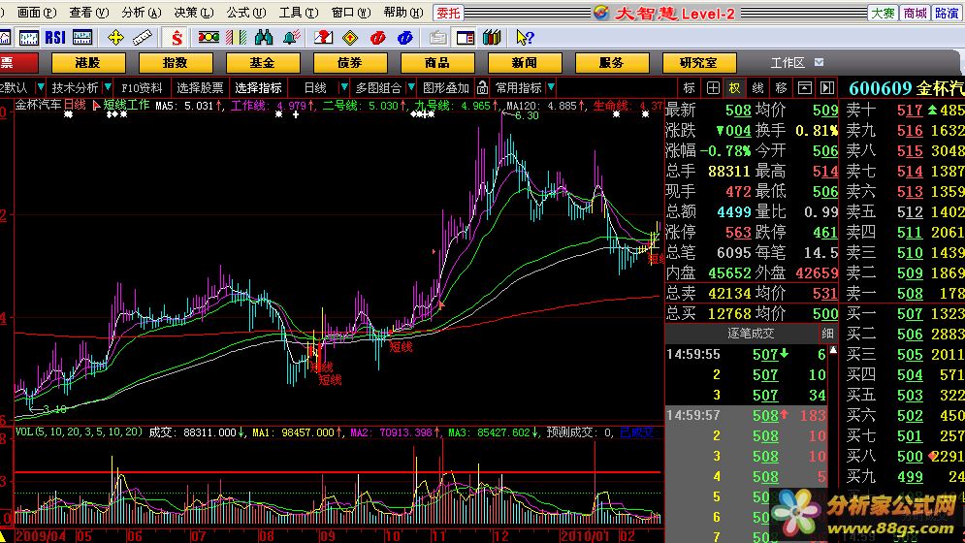Select the yellow four-arrow move tool
Screen dimensions: 965x543
coord(115,38)
